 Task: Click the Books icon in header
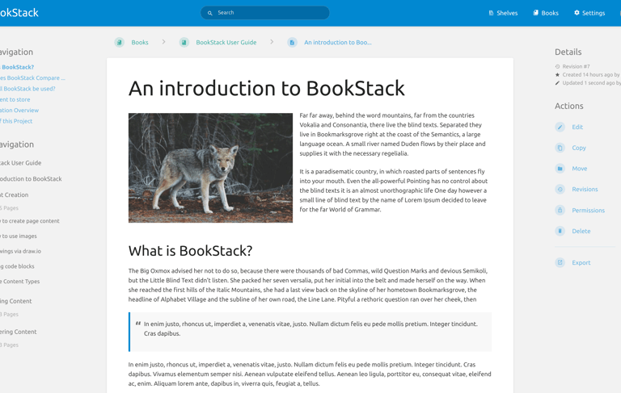[x=536, y=13]
